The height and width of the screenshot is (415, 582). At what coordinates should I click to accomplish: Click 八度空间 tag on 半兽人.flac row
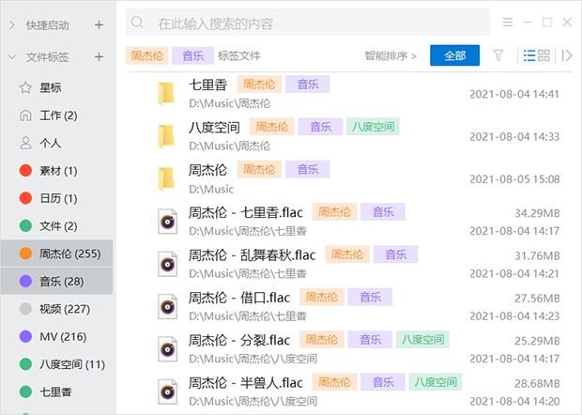click(436, 382)
